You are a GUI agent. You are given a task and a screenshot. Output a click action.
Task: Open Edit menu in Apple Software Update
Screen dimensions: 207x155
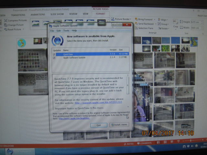tap(59, 31)
